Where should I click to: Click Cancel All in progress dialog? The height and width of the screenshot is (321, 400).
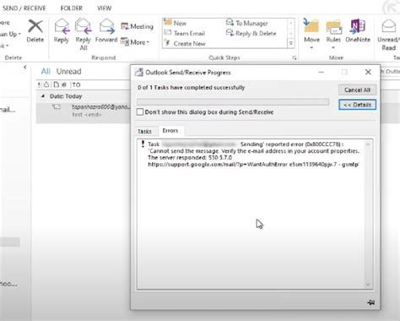(x=357, y=90)
